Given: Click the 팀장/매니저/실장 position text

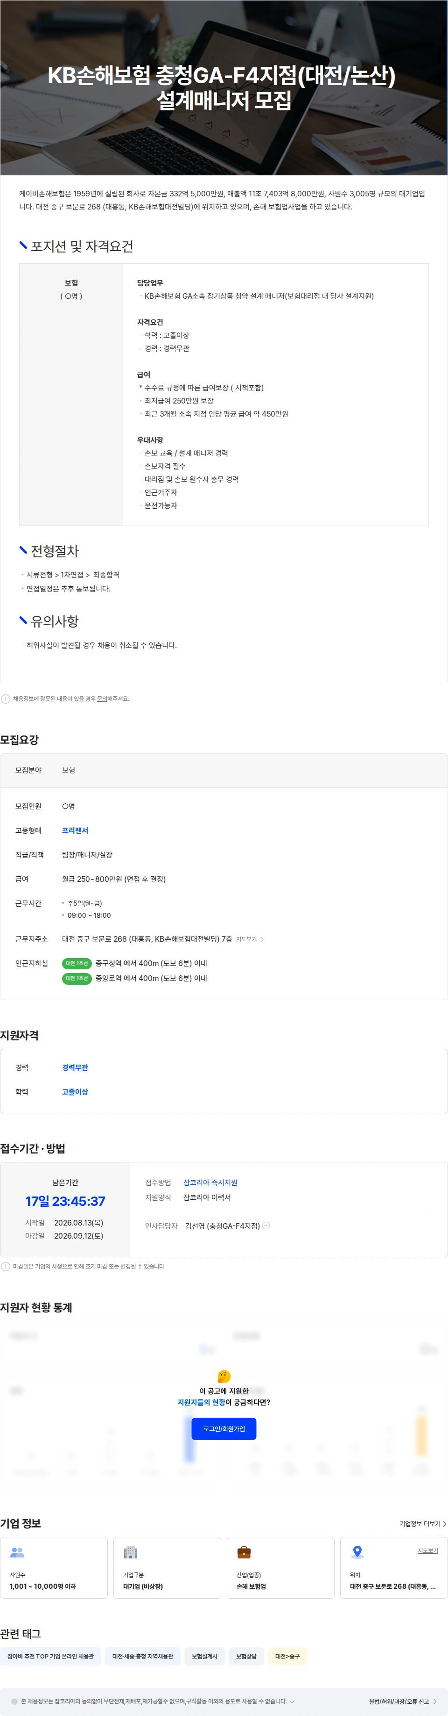Looking at the screenshot, I should tap(87, 855).
